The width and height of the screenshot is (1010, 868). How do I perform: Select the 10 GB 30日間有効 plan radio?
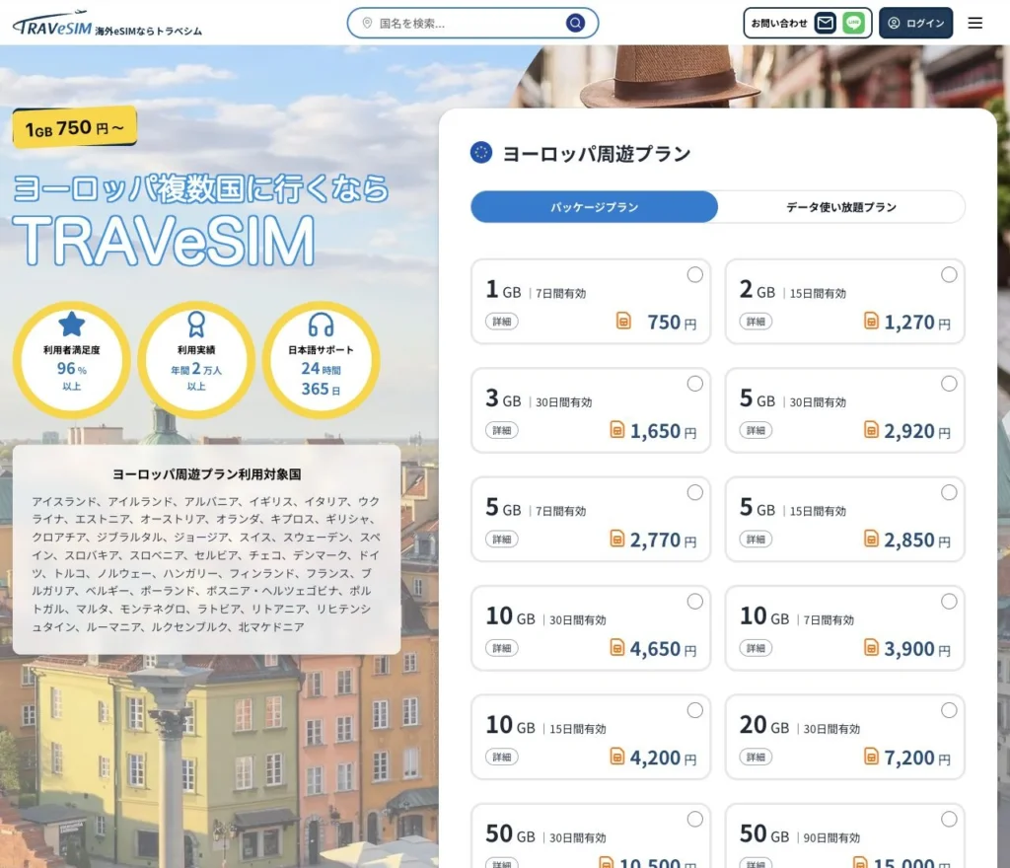coord(695,602)
